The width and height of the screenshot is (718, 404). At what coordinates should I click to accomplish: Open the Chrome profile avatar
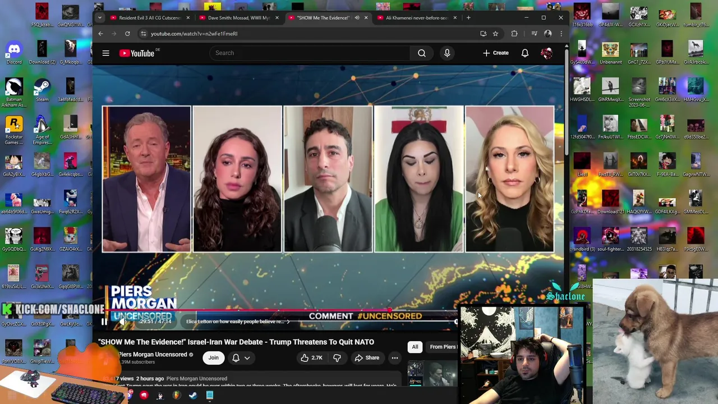(548, 34)
